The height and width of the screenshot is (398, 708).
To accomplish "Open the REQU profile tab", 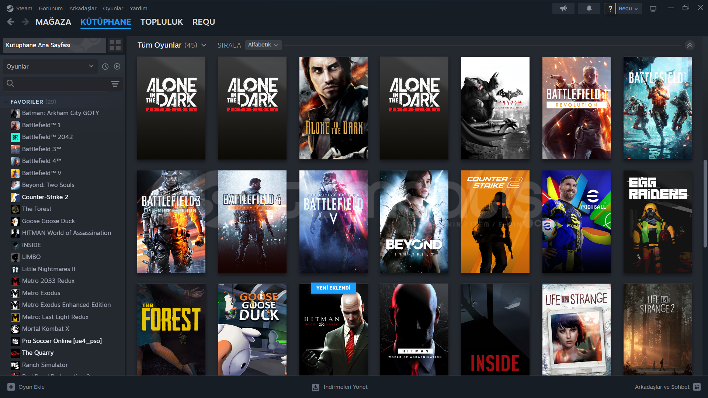I will click(204, 22).
